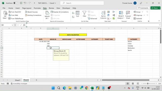This screenshot has height=91, width=162.
Task: Launch Text to Columns wizard
Action: pyautogui.click(x=103, y=15)
